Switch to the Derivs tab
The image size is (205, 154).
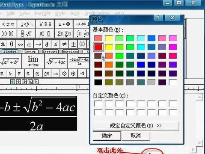(x=30, y=52)
